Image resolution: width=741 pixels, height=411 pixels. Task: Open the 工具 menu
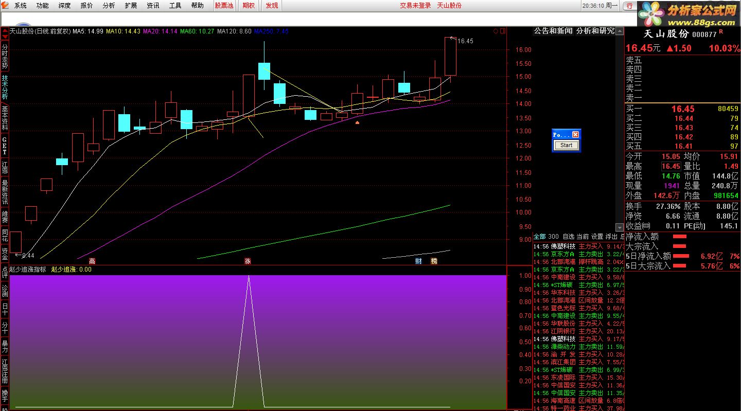pyautogui.click(x=175, y=6)
